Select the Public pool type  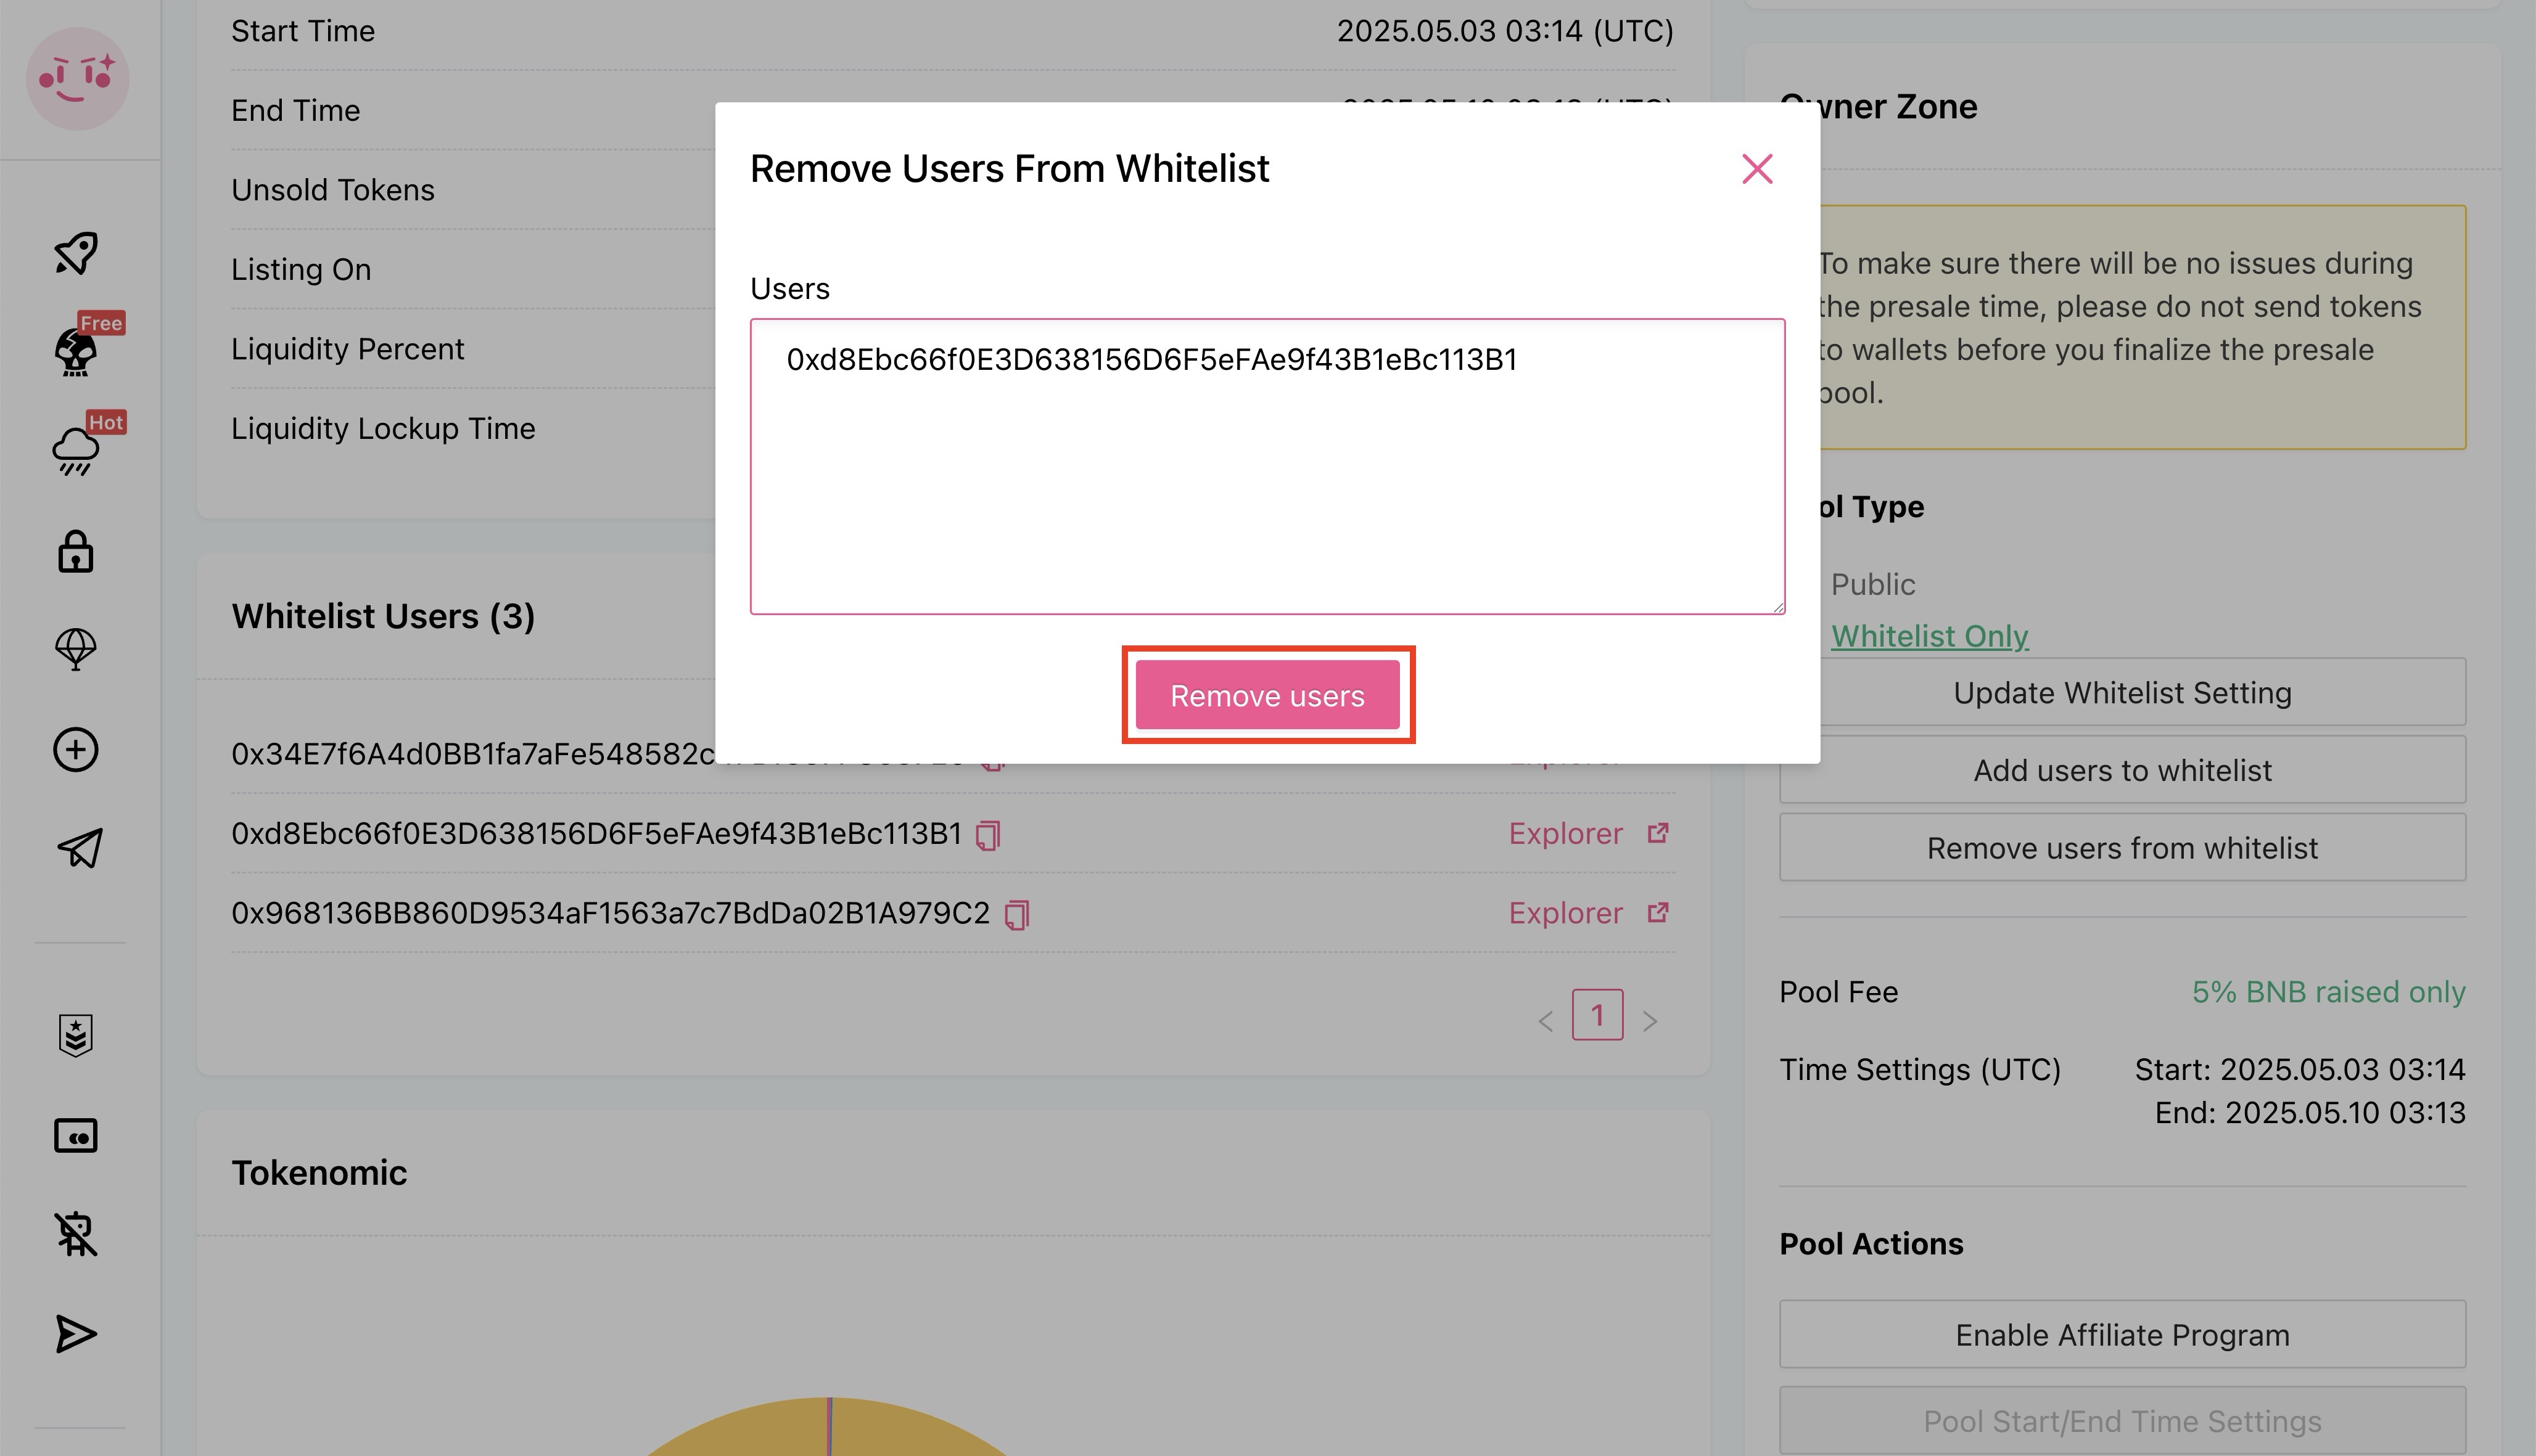[x=1873, y=584]
